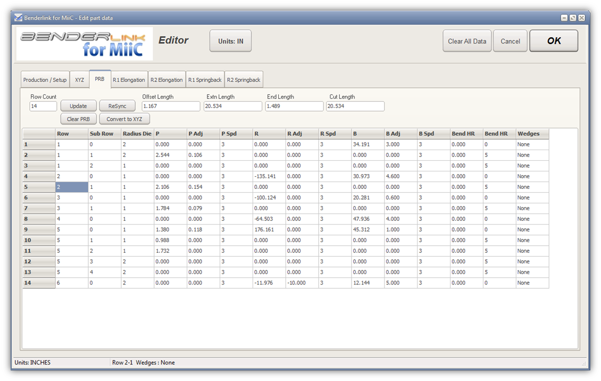Click the Cancel button
Viewport: 601px width, 381px height.
pyautogui.click(x=510, y=41)
